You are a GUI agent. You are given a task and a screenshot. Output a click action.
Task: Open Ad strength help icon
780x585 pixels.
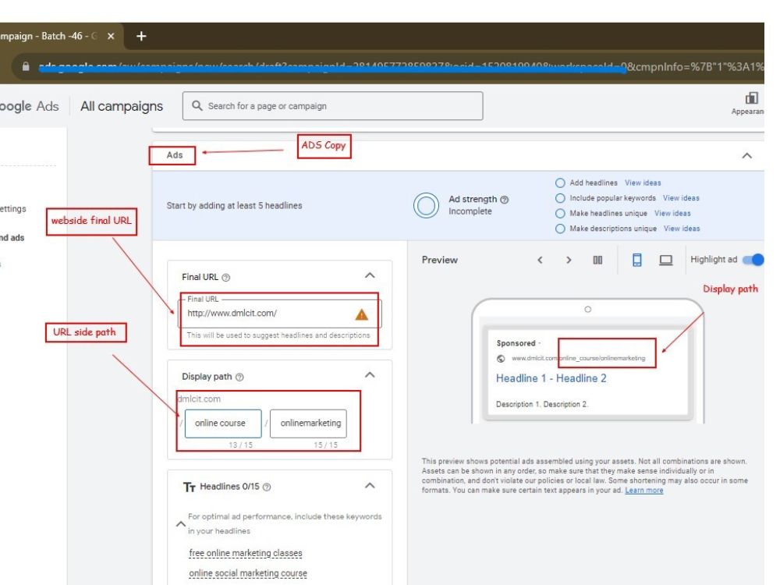504,200
